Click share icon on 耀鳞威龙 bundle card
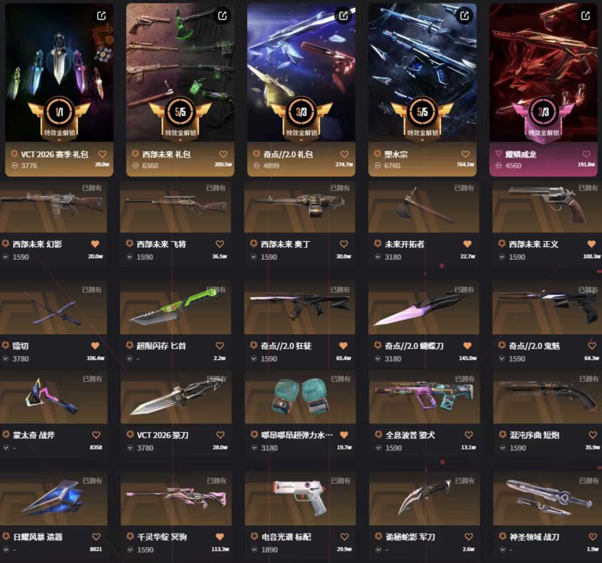The width and height of the screenshot is (602, 563). click(585, 16)
